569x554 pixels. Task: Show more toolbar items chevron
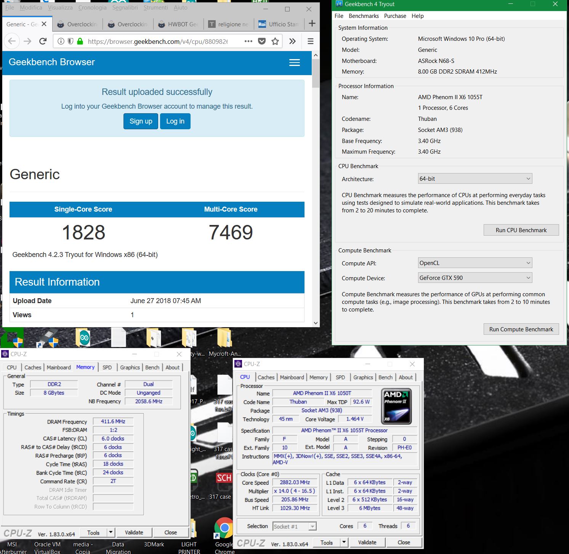point(292,41)
